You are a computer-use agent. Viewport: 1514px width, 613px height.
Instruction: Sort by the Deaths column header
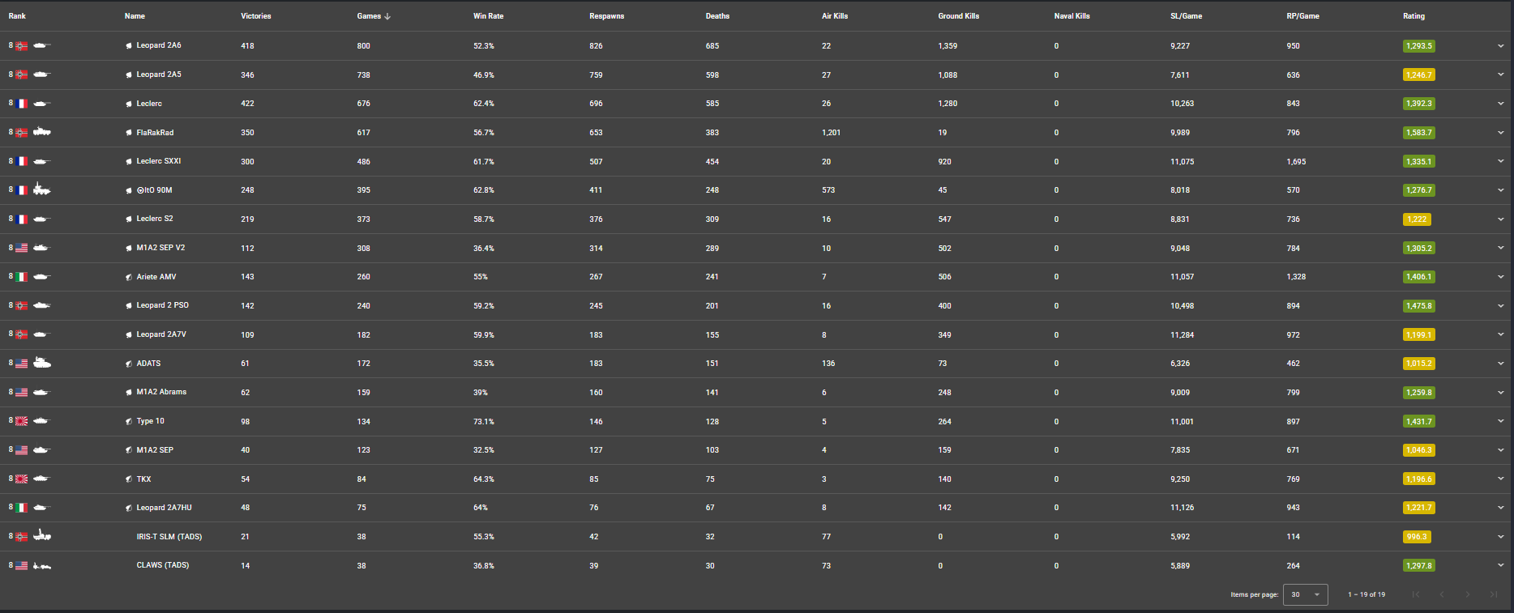click(x=717, y=16)
